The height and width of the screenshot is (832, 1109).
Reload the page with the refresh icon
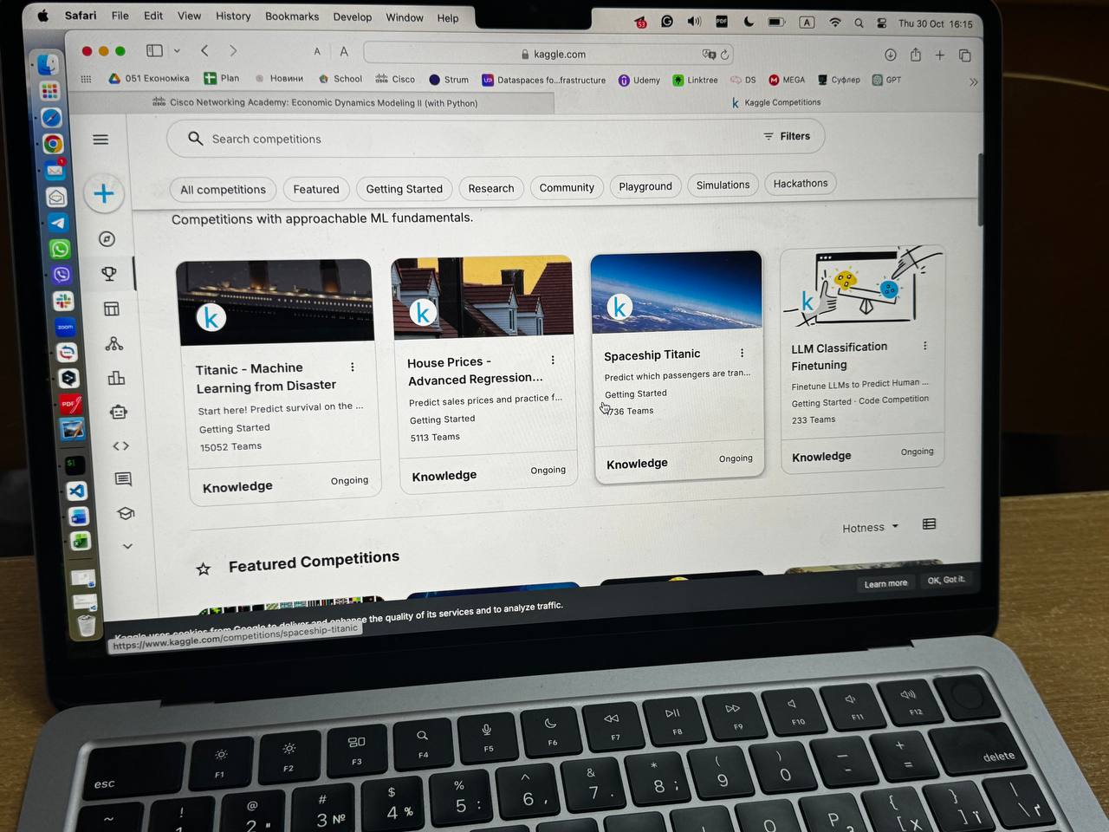725,54
